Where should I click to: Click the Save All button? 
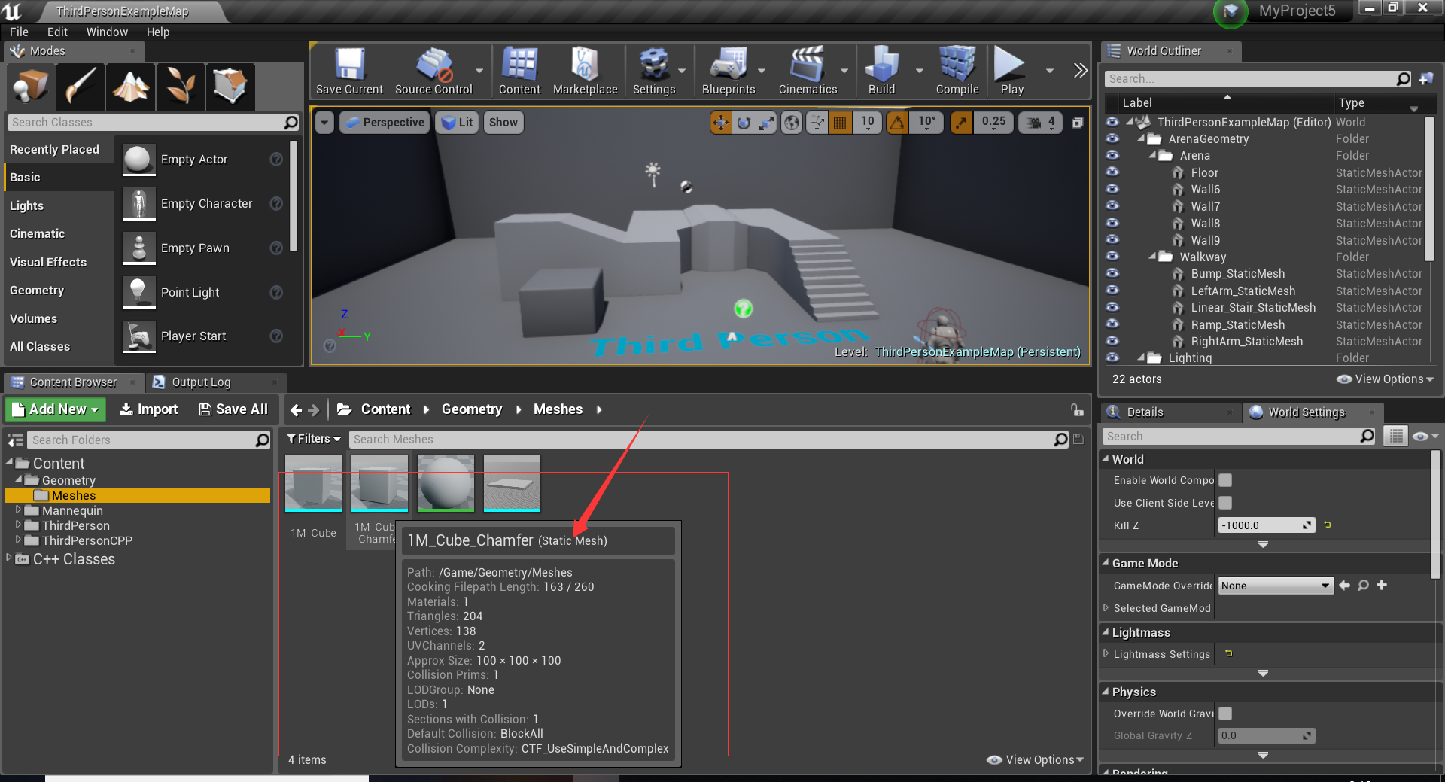[233, 409]
